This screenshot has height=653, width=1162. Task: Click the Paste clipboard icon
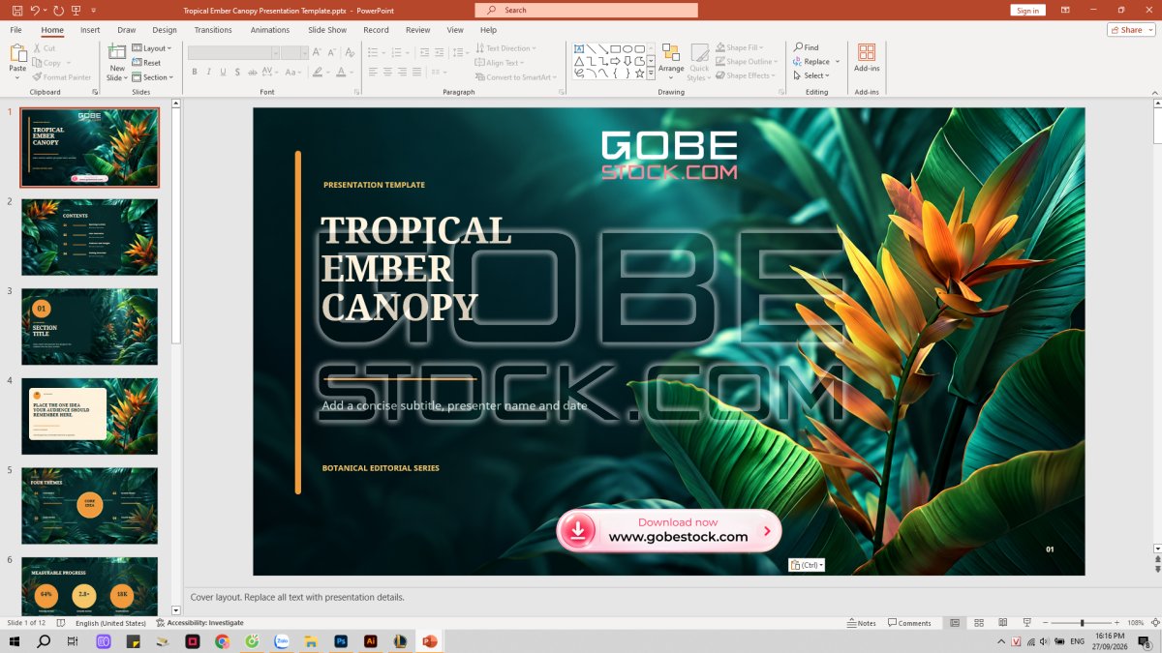pos(17,53)
